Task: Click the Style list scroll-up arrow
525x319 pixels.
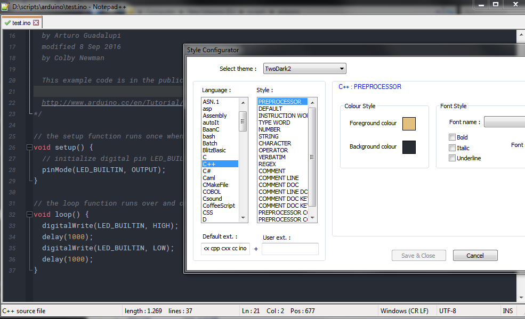Action: [312, 102]
